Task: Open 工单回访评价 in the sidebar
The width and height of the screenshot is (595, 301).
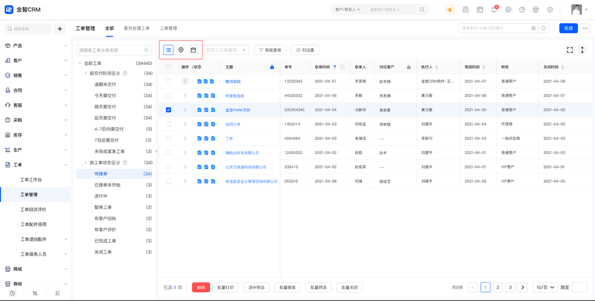Action: tap(33, 209)
